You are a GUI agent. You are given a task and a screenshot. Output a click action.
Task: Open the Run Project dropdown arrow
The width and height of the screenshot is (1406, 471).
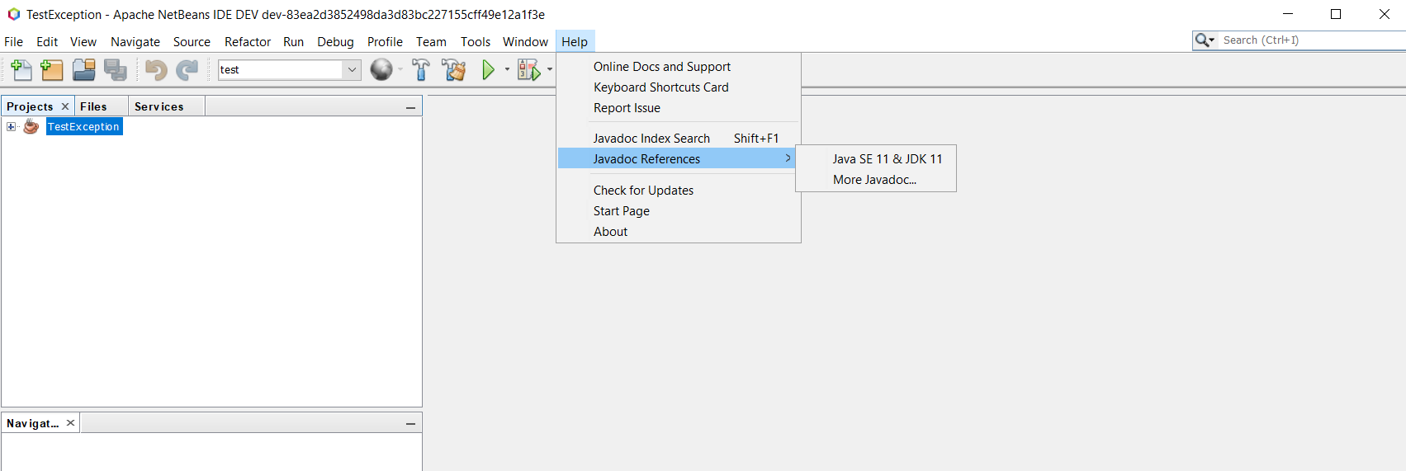tap(507, 70)
